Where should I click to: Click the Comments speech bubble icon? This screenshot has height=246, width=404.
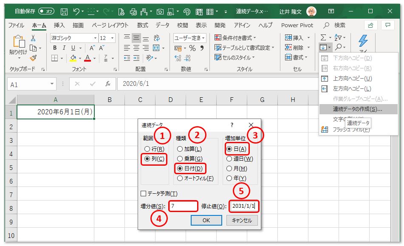(387, 25)
